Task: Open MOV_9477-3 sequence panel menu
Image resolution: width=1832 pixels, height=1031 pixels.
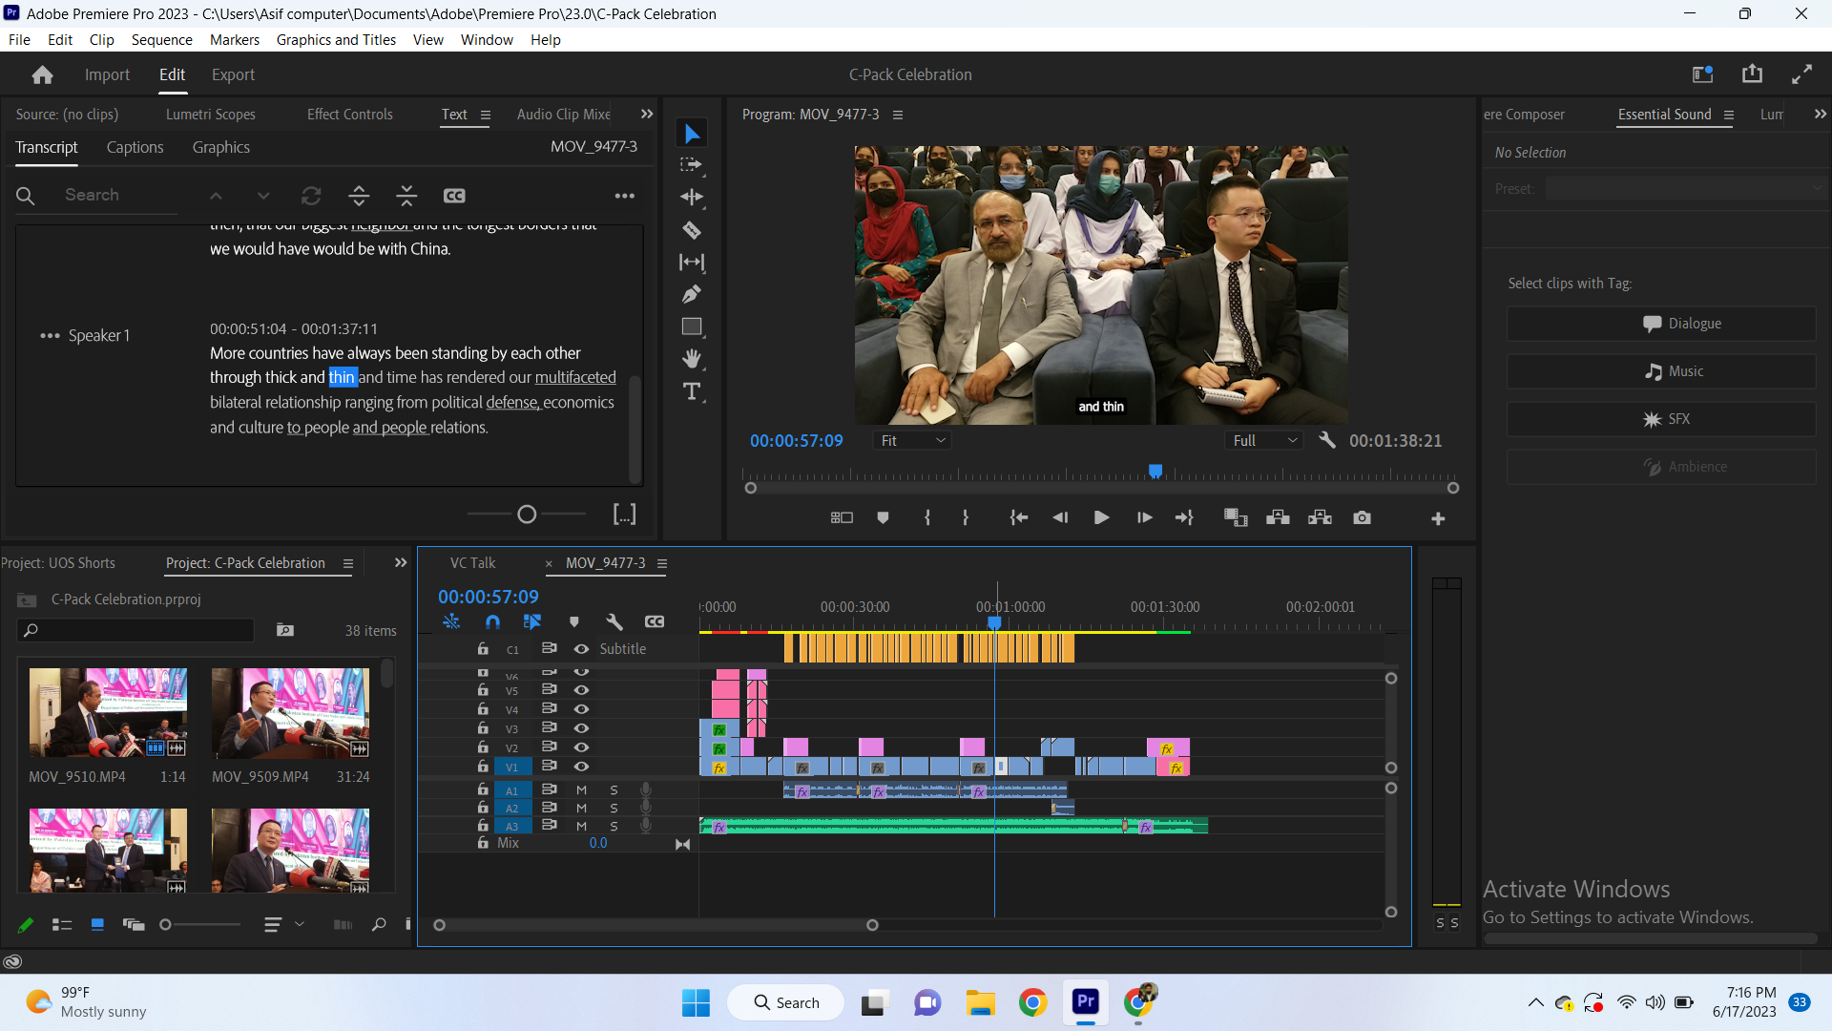Action: coord(662,563)
